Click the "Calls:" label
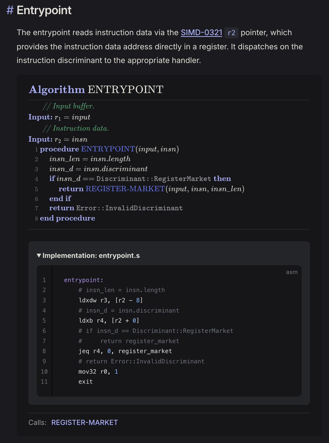329x443 pixels. [x=38, y=422]
